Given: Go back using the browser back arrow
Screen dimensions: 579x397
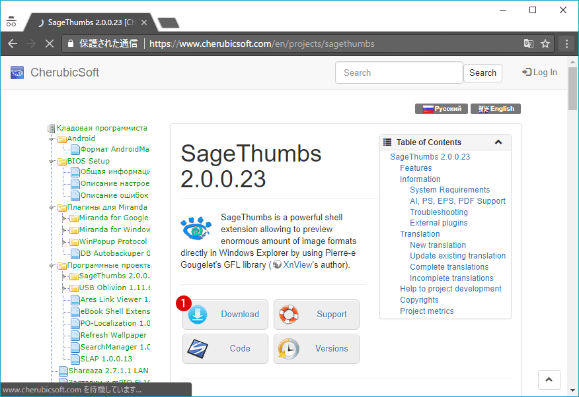Looking at the screenshot, I should (x=13, y=44).
